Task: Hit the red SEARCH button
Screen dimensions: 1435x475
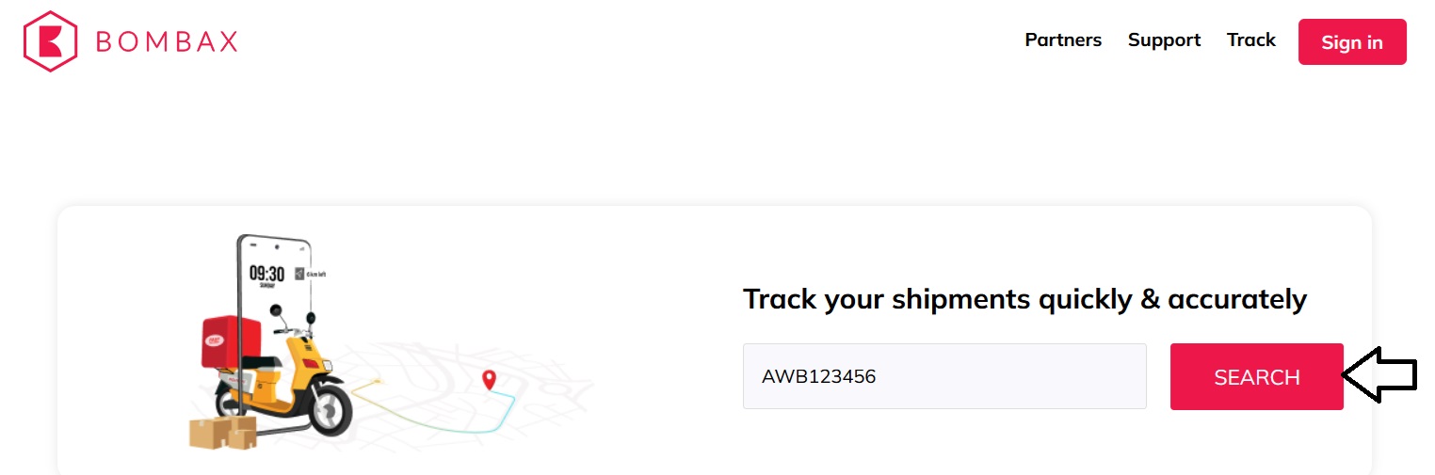Action: click(x=1256, y=377)
